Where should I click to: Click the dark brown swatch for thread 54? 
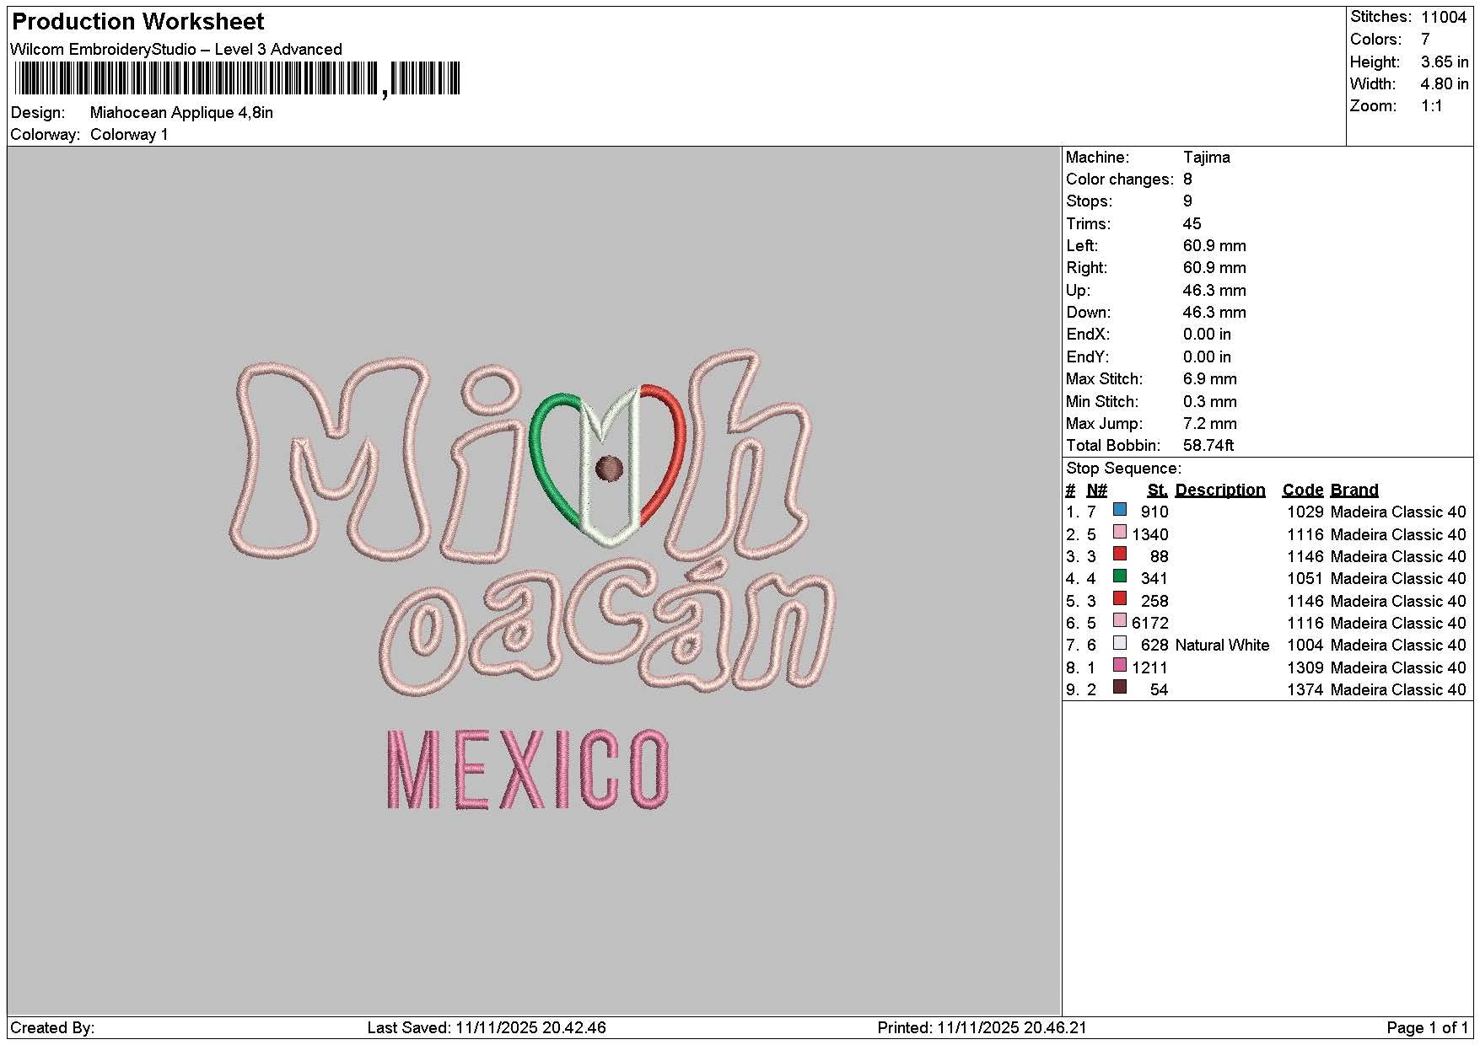coord(1120,687)
